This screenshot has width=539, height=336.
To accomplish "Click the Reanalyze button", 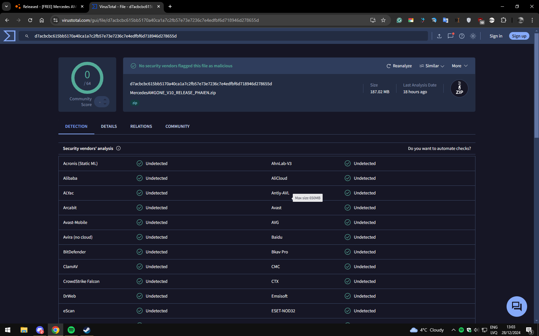I will pos(399,66).
